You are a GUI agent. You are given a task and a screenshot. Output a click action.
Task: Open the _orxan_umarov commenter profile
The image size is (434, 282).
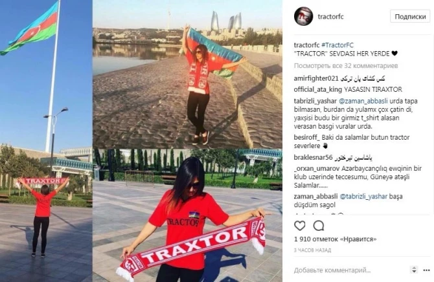click(x=317, y=168)
